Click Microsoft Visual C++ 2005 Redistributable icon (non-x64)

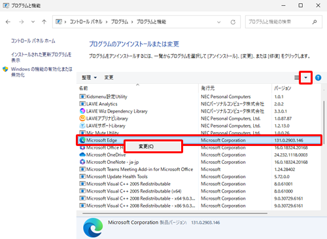pyautogui.click(x=82, y=184)
